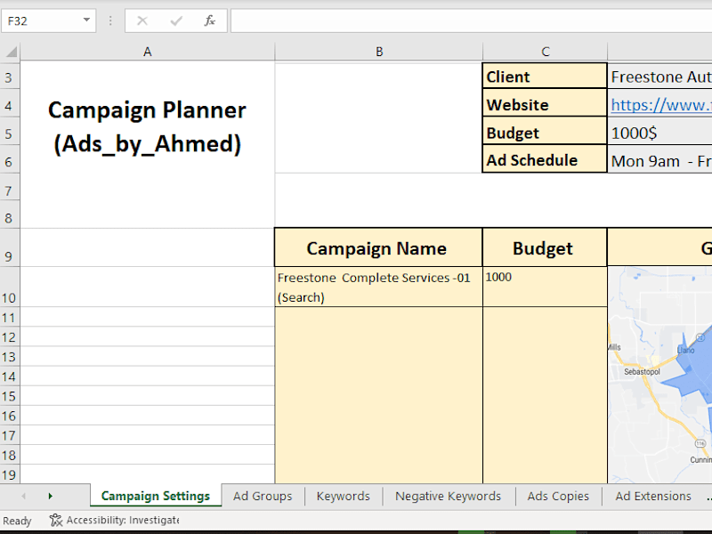Screen dimensions: 712x534
Task: Click the Campaign Name header cell
Action: (378, 247)
